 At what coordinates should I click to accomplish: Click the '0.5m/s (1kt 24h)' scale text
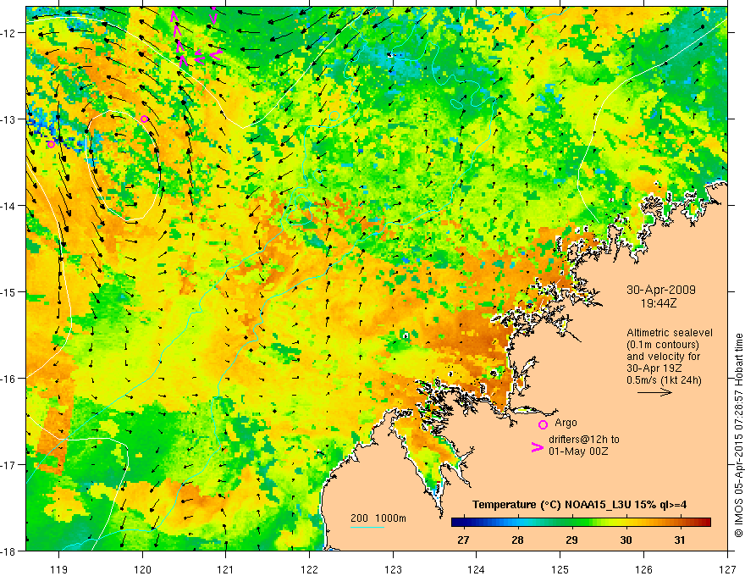664,379
